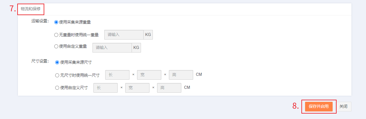Focus the custom weight 请输入 field
The width and height of the screenshot is (366, 119).
click(x=112, y=48)
